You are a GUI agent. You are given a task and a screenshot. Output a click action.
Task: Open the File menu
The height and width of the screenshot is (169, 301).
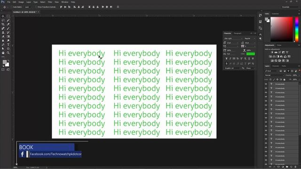8,2
